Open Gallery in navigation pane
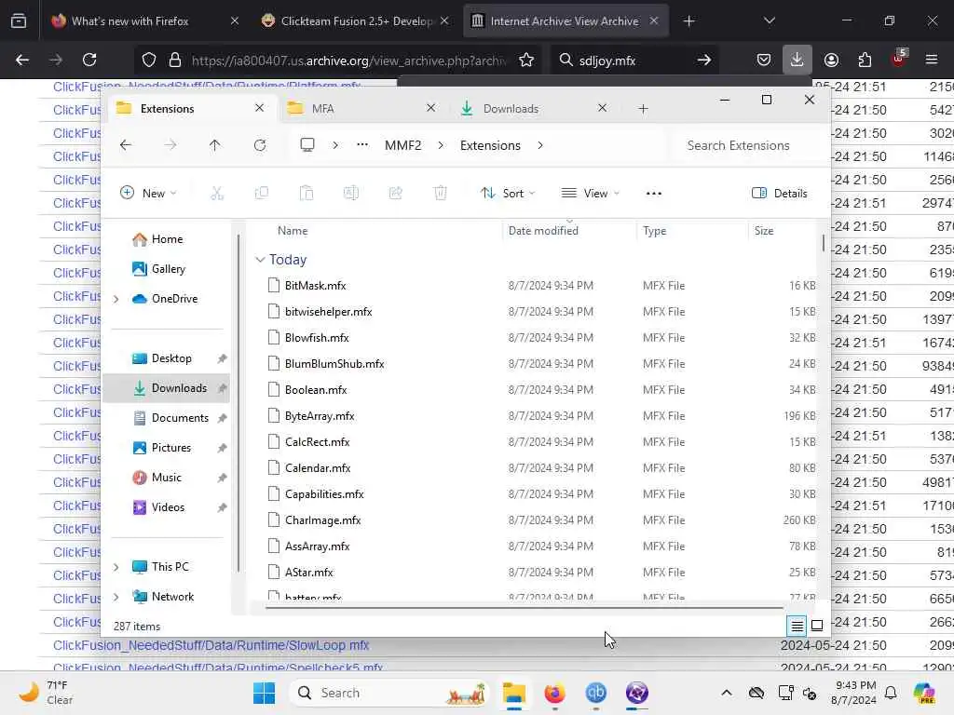The image size is (954, 715). point(168,269)
